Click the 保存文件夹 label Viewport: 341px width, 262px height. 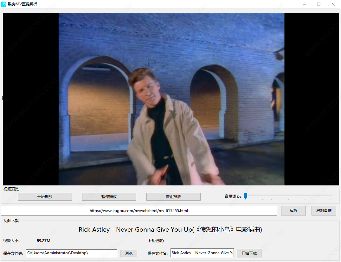tap(13, 253)
